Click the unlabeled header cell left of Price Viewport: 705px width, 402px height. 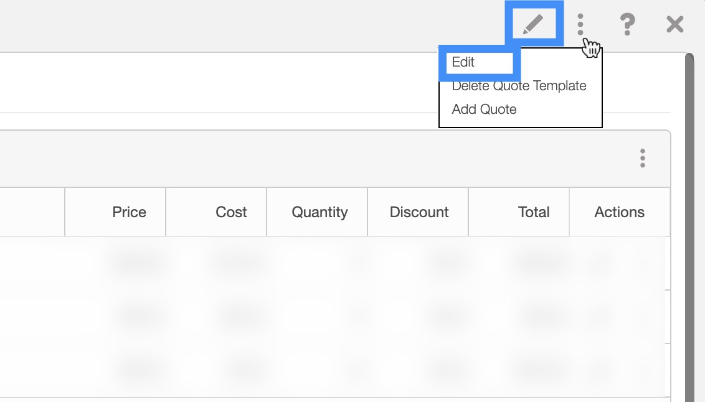[32, 212]
